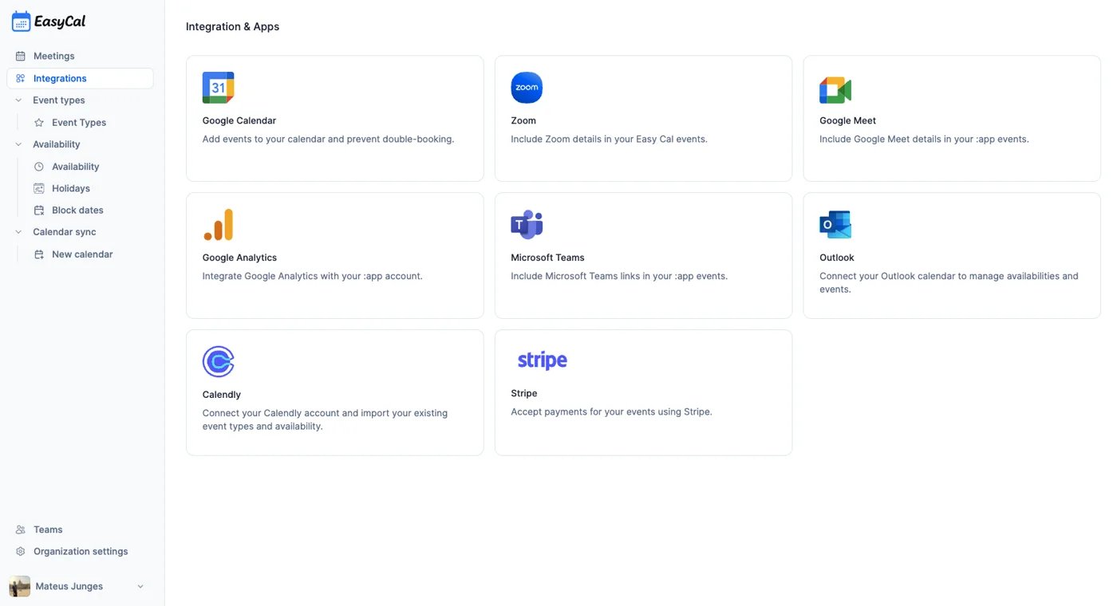The height and width of the screenshot is (606, 1117).
Task: Select Integrations in the sidebar
Action: [80, 78]
